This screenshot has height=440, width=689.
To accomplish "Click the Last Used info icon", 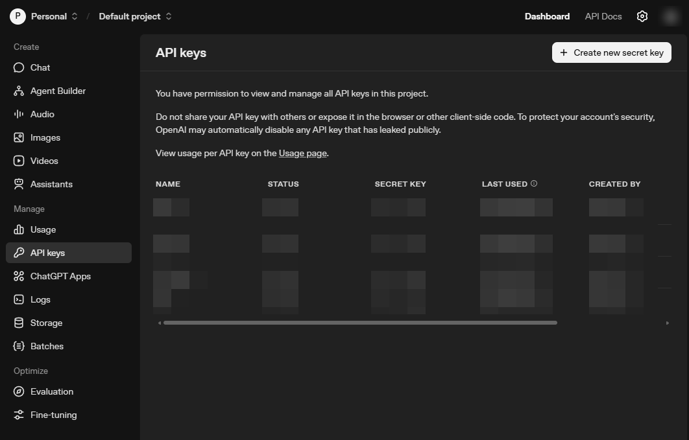I will [534, 184].
